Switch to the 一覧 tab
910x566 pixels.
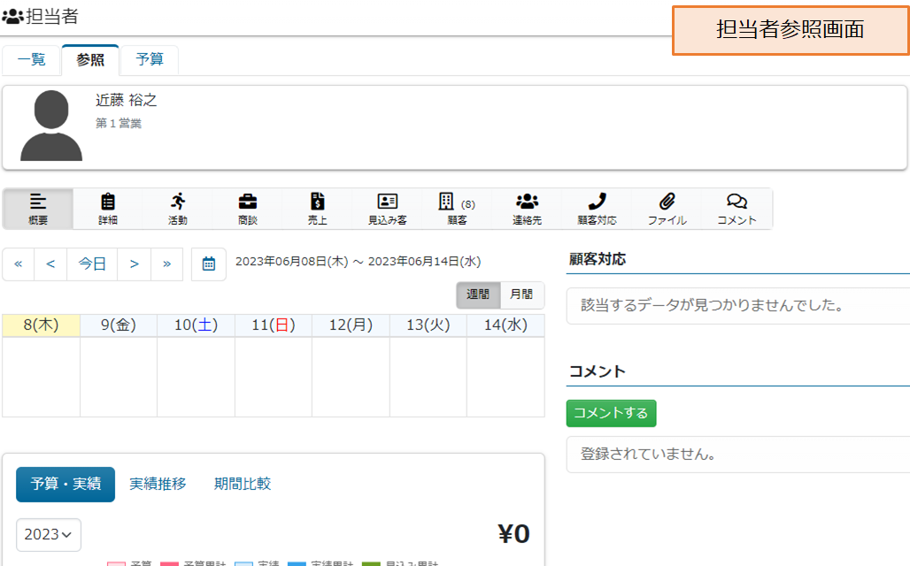tap(31, 60)
